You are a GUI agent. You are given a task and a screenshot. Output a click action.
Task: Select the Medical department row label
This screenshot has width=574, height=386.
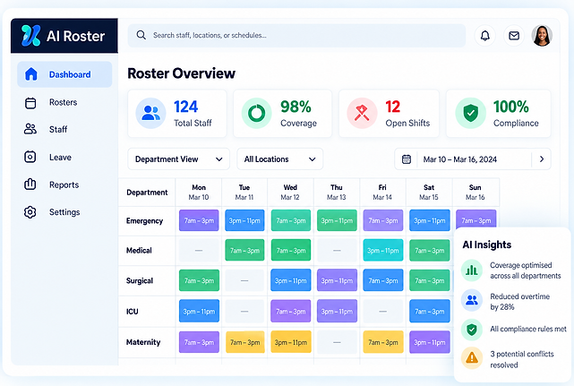click(x=139, y=251)
